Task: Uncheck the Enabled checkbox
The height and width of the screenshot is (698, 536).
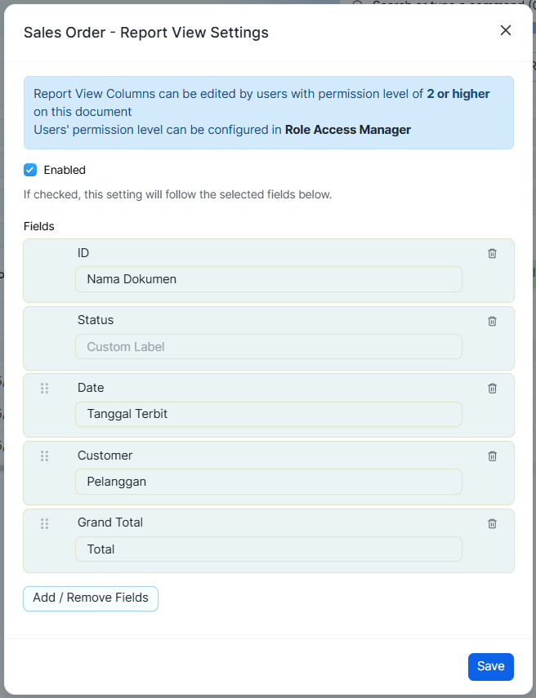Action: tap(30, 170)
